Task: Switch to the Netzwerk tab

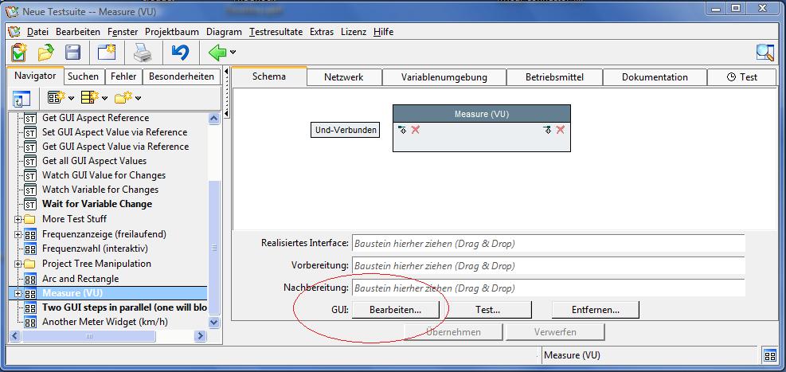Action: pos(343,77)
